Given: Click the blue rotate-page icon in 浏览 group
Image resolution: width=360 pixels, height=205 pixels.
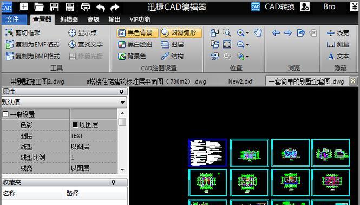Looking at the screenshot, I should (300, 33).
